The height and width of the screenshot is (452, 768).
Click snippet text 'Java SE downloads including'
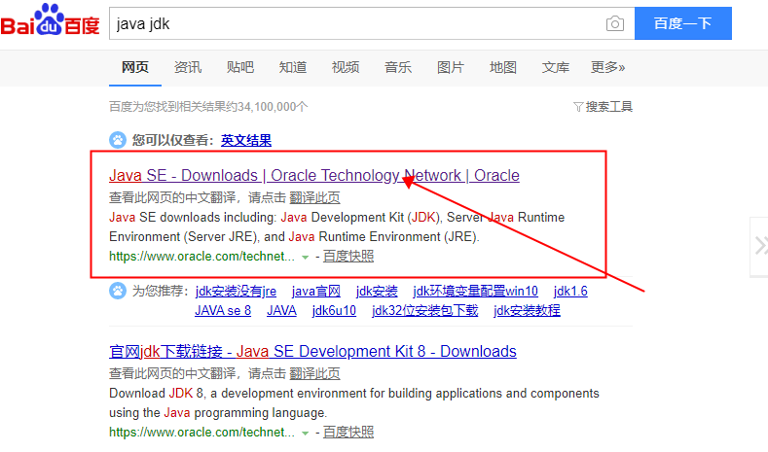click(193, 217)
